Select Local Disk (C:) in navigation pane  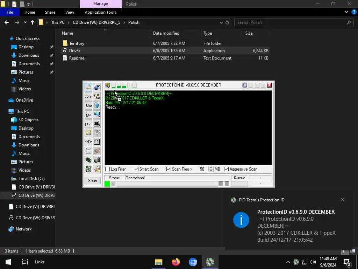click(31, 178)
